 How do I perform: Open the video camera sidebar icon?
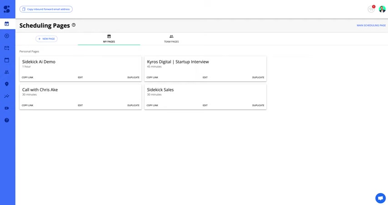tap(7, 108)
